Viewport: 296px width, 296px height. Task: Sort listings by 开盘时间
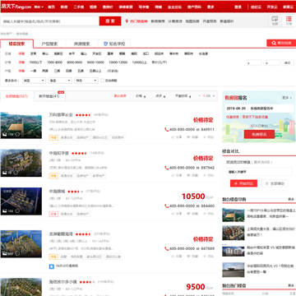183,96
